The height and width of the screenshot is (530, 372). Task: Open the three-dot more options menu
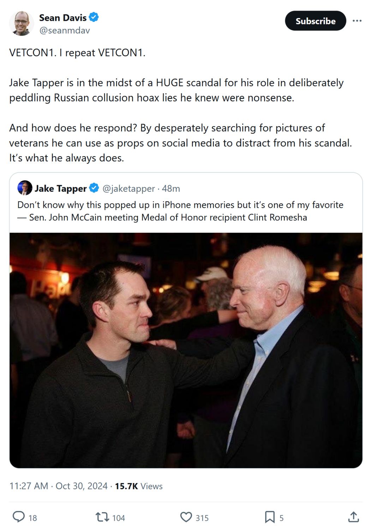click(x=357, y=21)
